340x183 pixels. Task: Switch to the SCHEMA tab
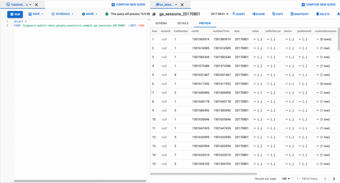[161, 23]
